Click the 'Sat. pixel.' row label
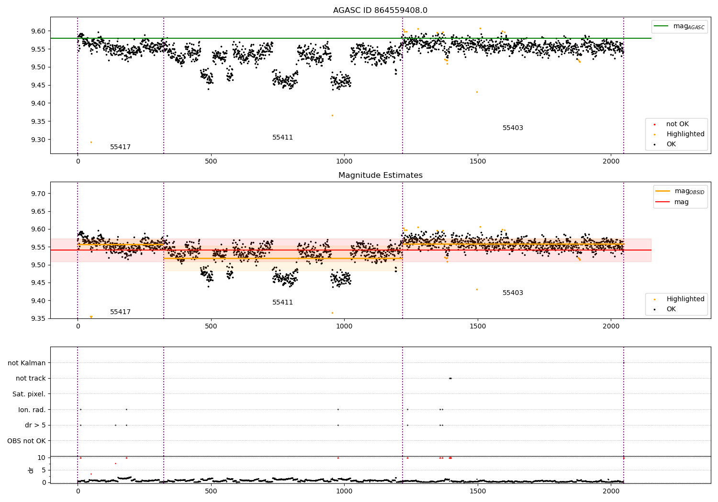The height and width of the screenshot is (502, 718). [x=29, y=394]
